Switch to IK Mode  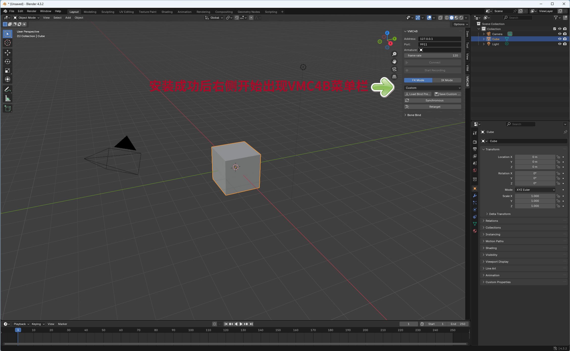[447, 80]
